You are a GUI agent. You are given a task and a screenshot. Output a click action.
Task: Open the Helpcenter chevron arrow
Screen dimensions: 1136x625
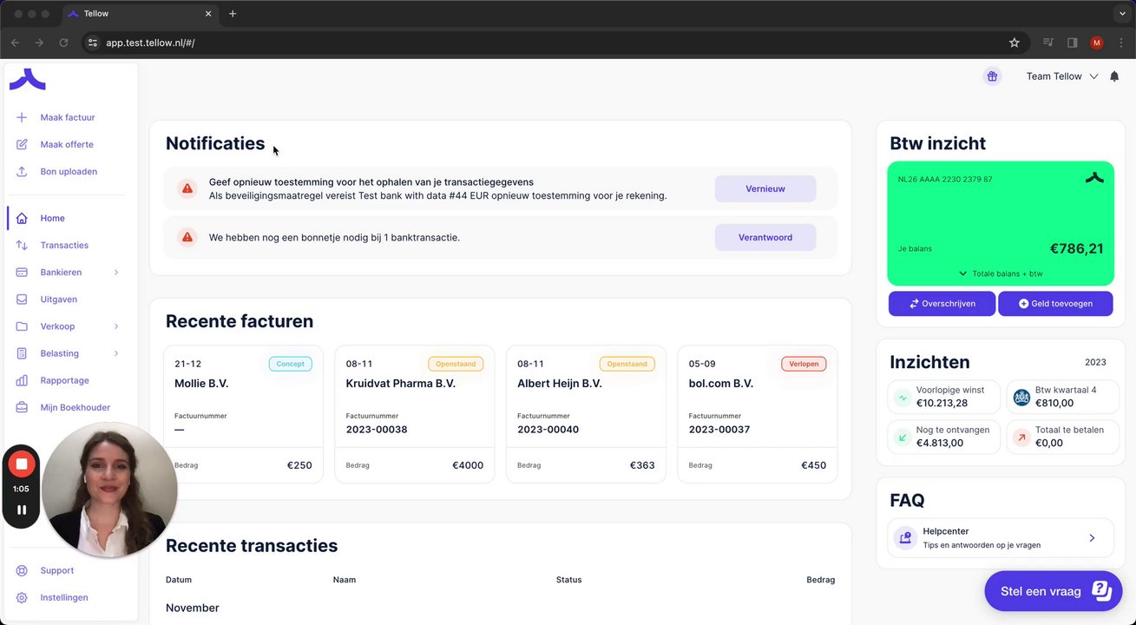coord(1092,538)
